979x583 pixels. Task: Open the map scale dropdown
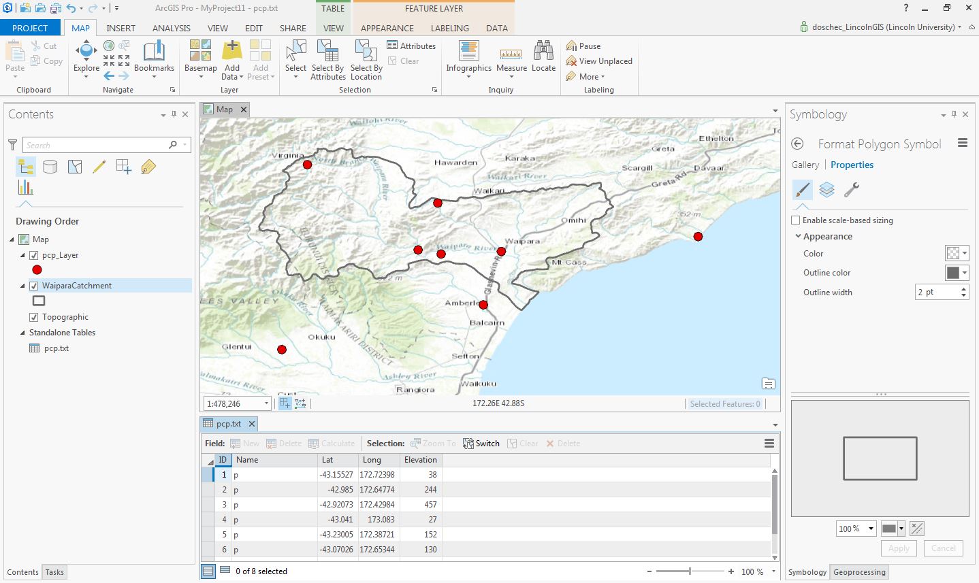coord(266,403)
